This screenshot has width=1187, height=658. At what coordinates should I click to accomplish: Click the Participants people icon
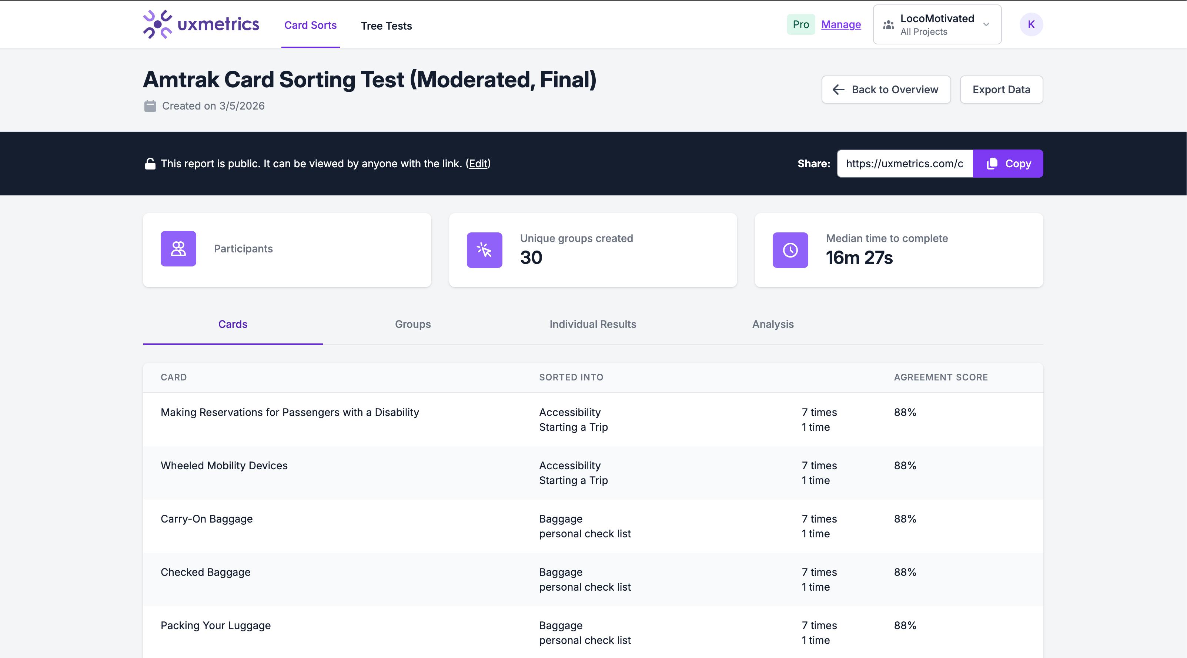pyautogui.click(x=178, y=249)
